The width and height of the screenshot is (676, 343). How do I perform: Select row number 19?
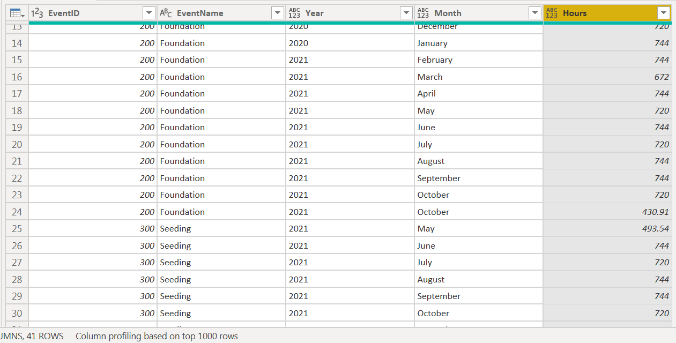[17, 128]
